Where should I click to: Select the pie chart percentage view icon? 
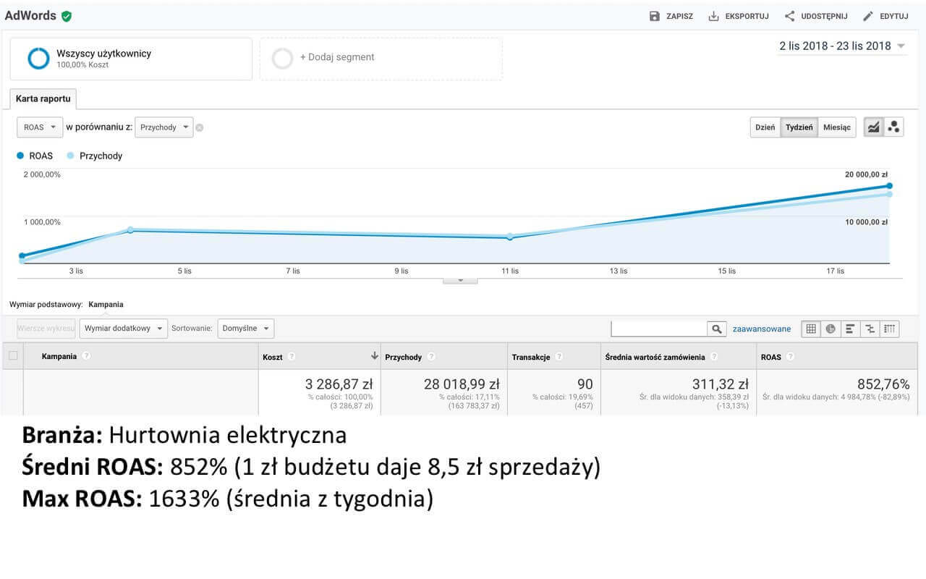pyautogui.click(x=831, y=329)
